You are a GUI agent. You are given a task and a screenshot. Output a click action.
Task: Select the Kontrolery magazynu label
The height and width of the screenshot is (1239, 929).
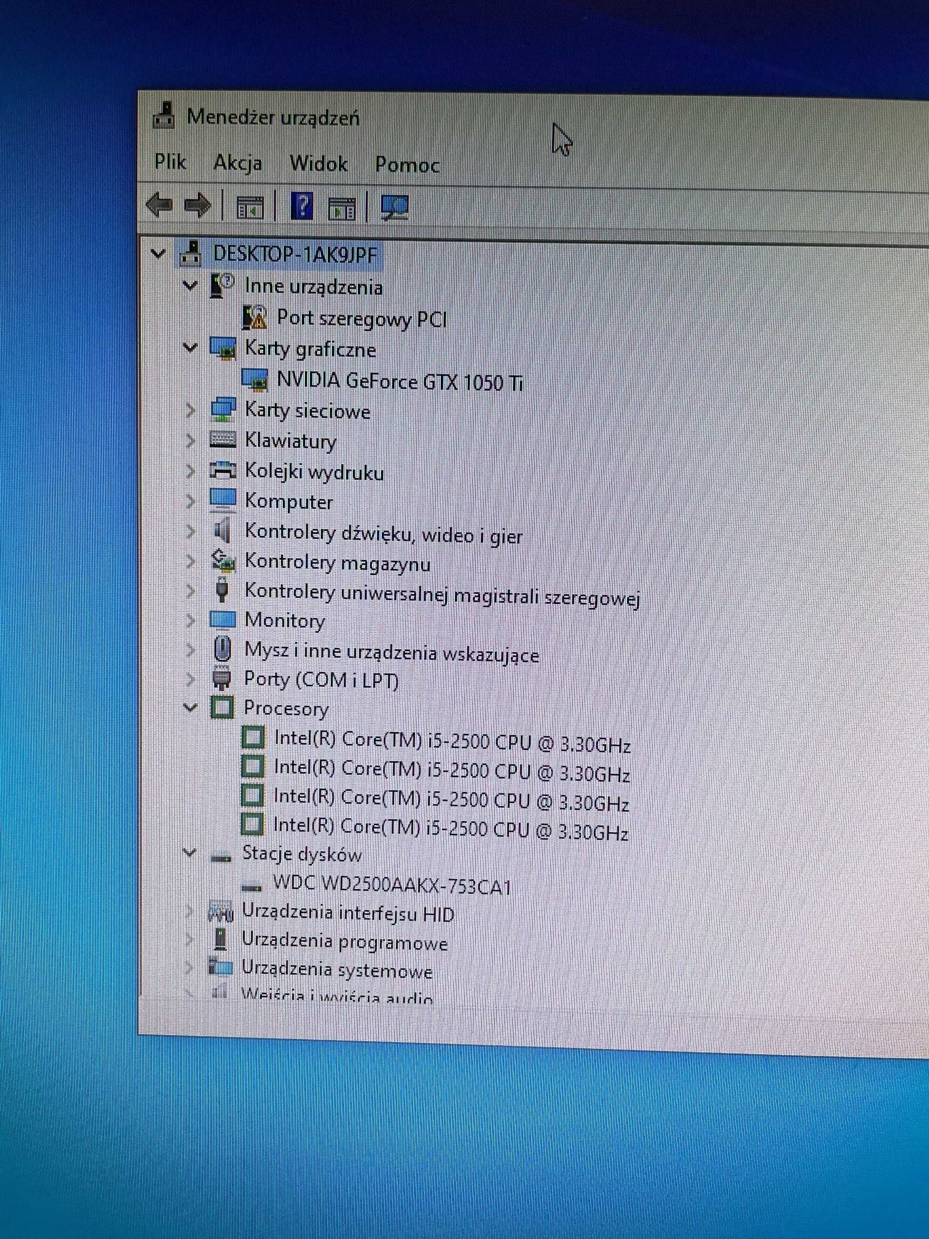338,563
